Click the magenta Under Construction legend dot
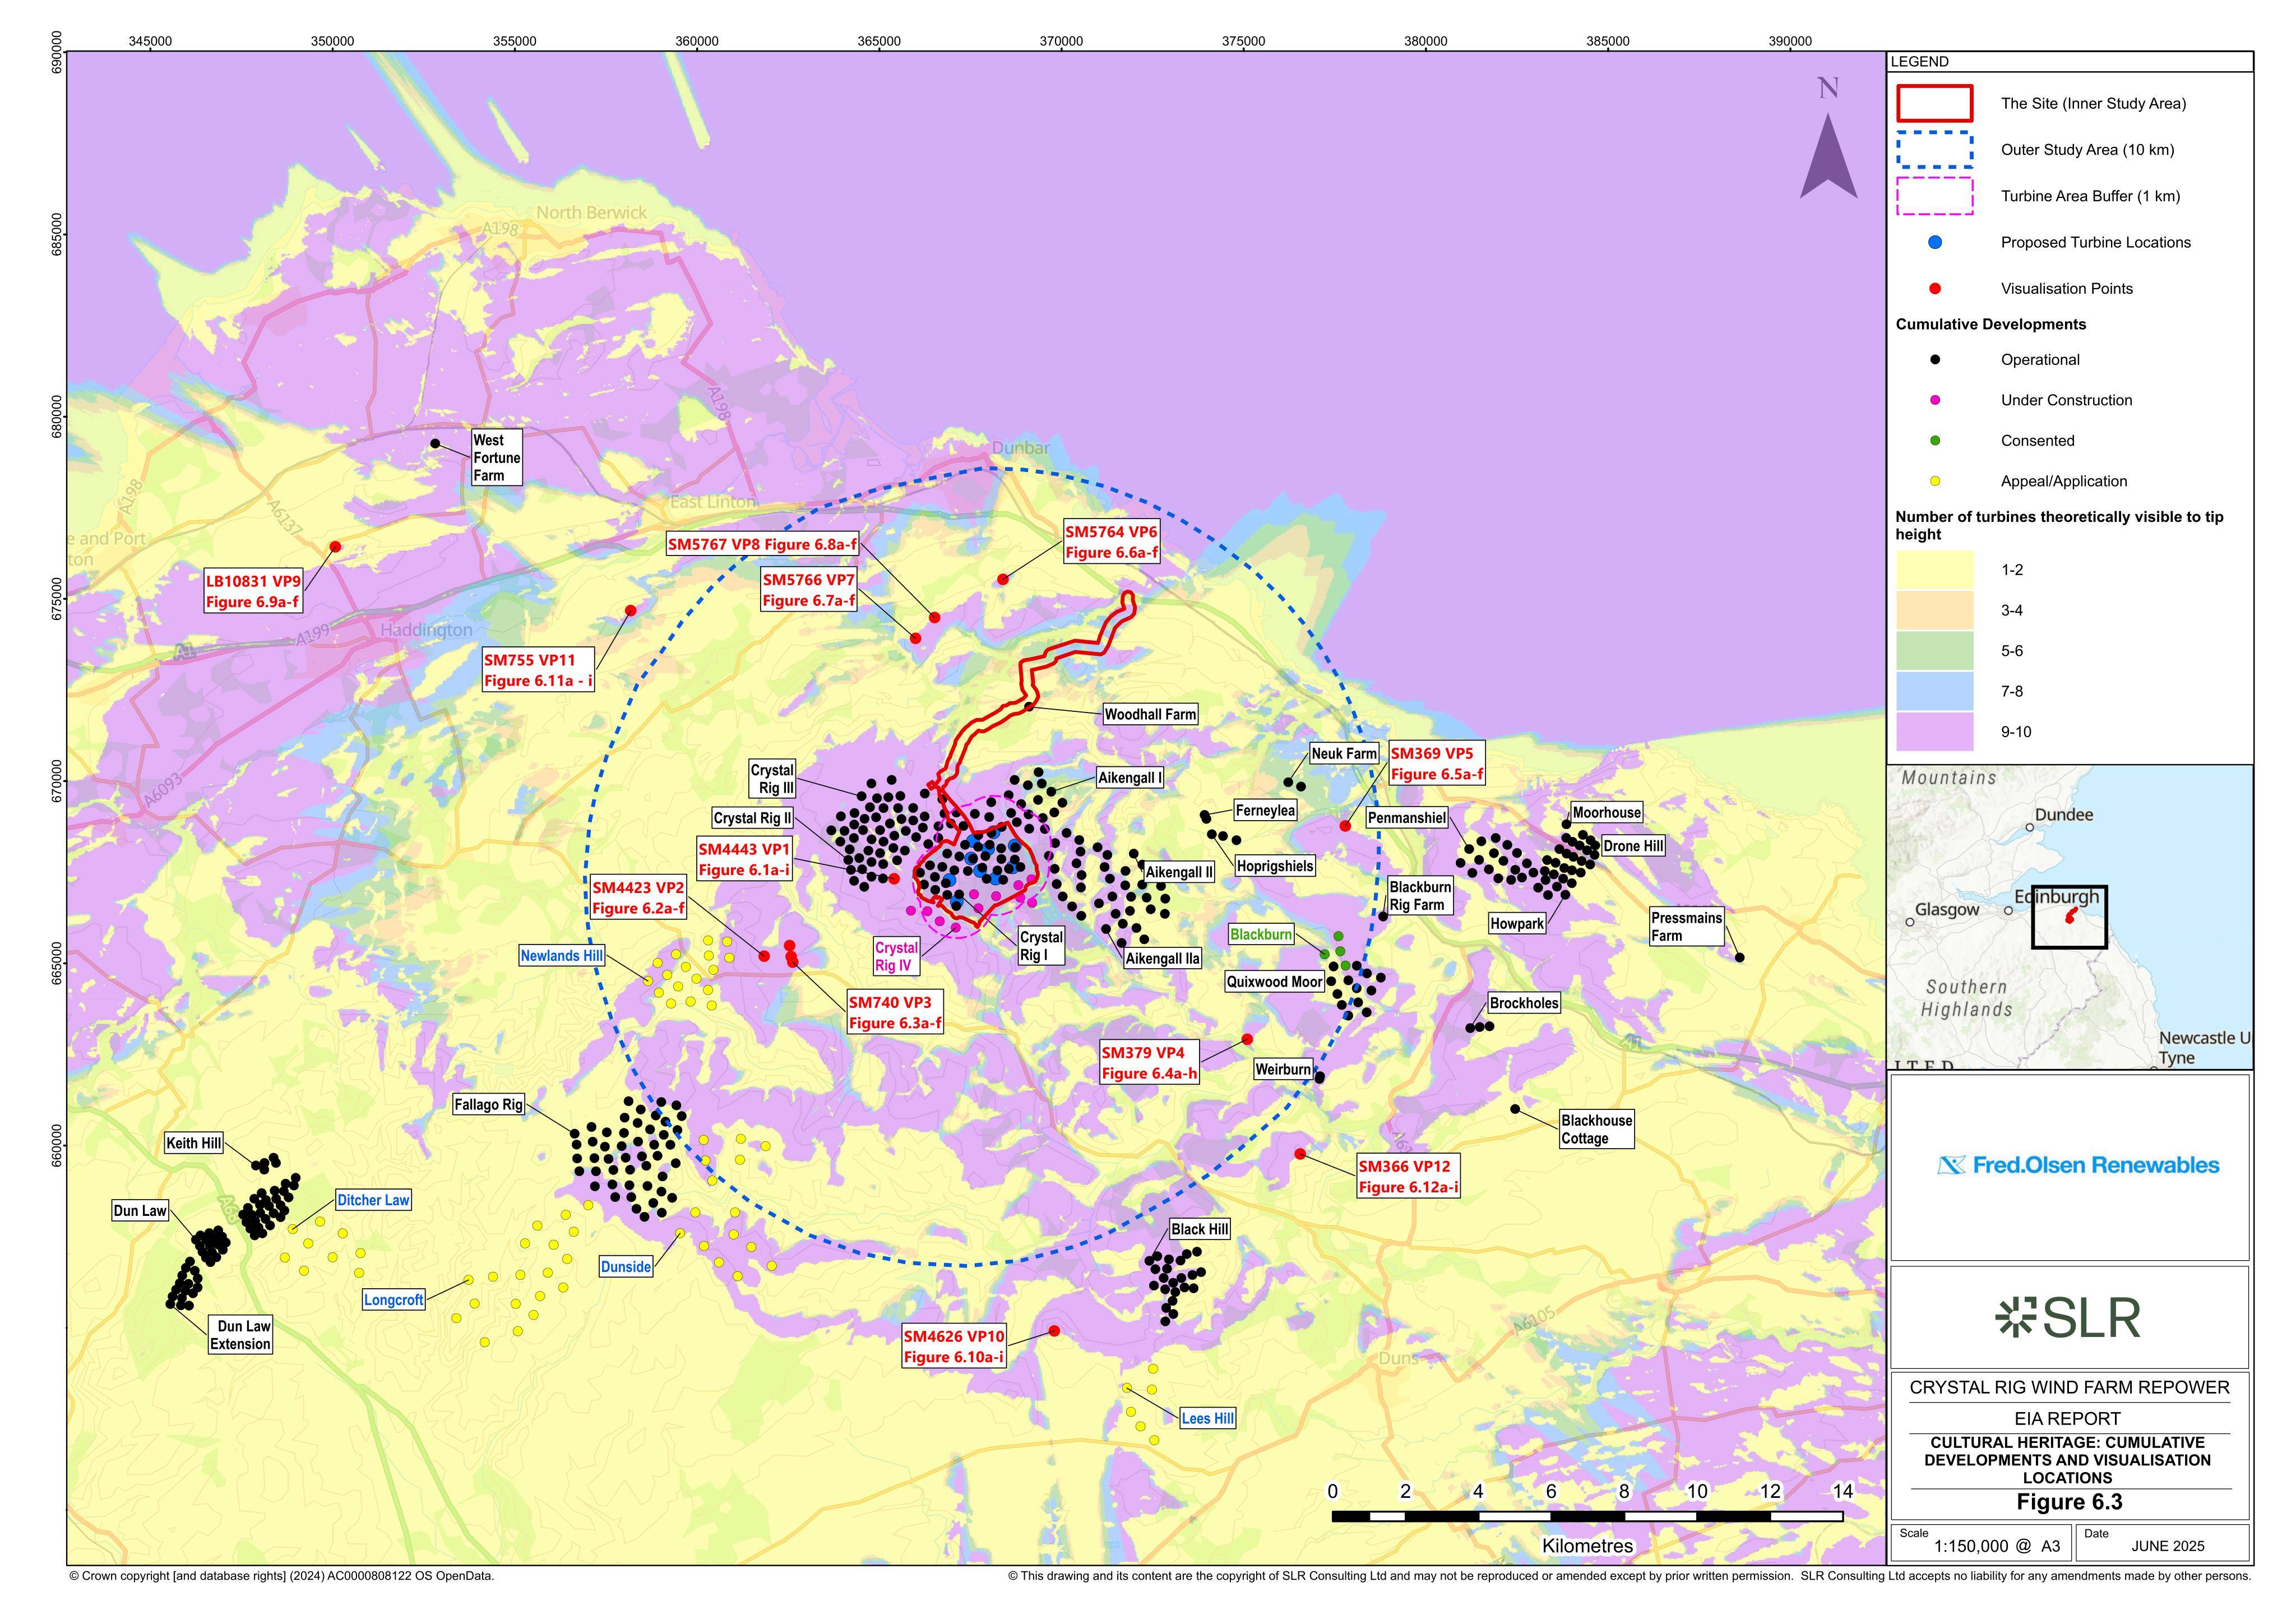 (1935, 400)
